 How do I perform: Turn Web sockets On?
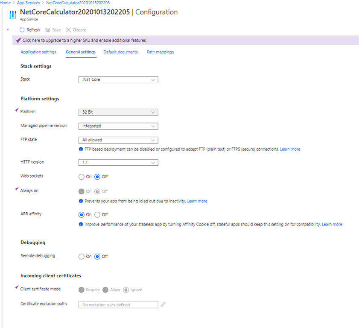coord(81,177)
